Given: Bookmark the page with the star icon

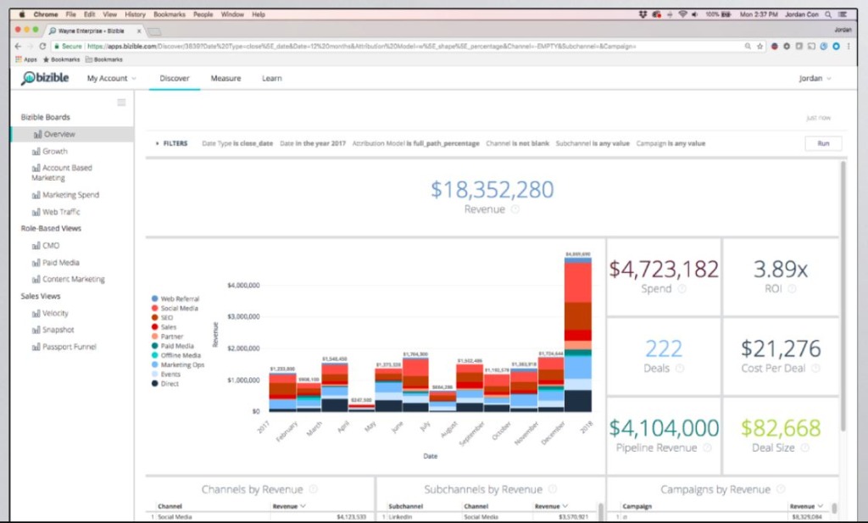Looking at the screenshot, I should 760,47.
